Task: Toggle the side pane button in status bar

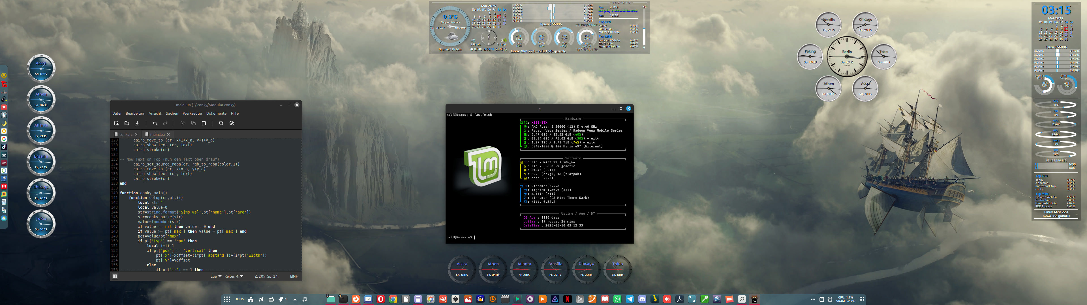Action: [x=115, y=276]
